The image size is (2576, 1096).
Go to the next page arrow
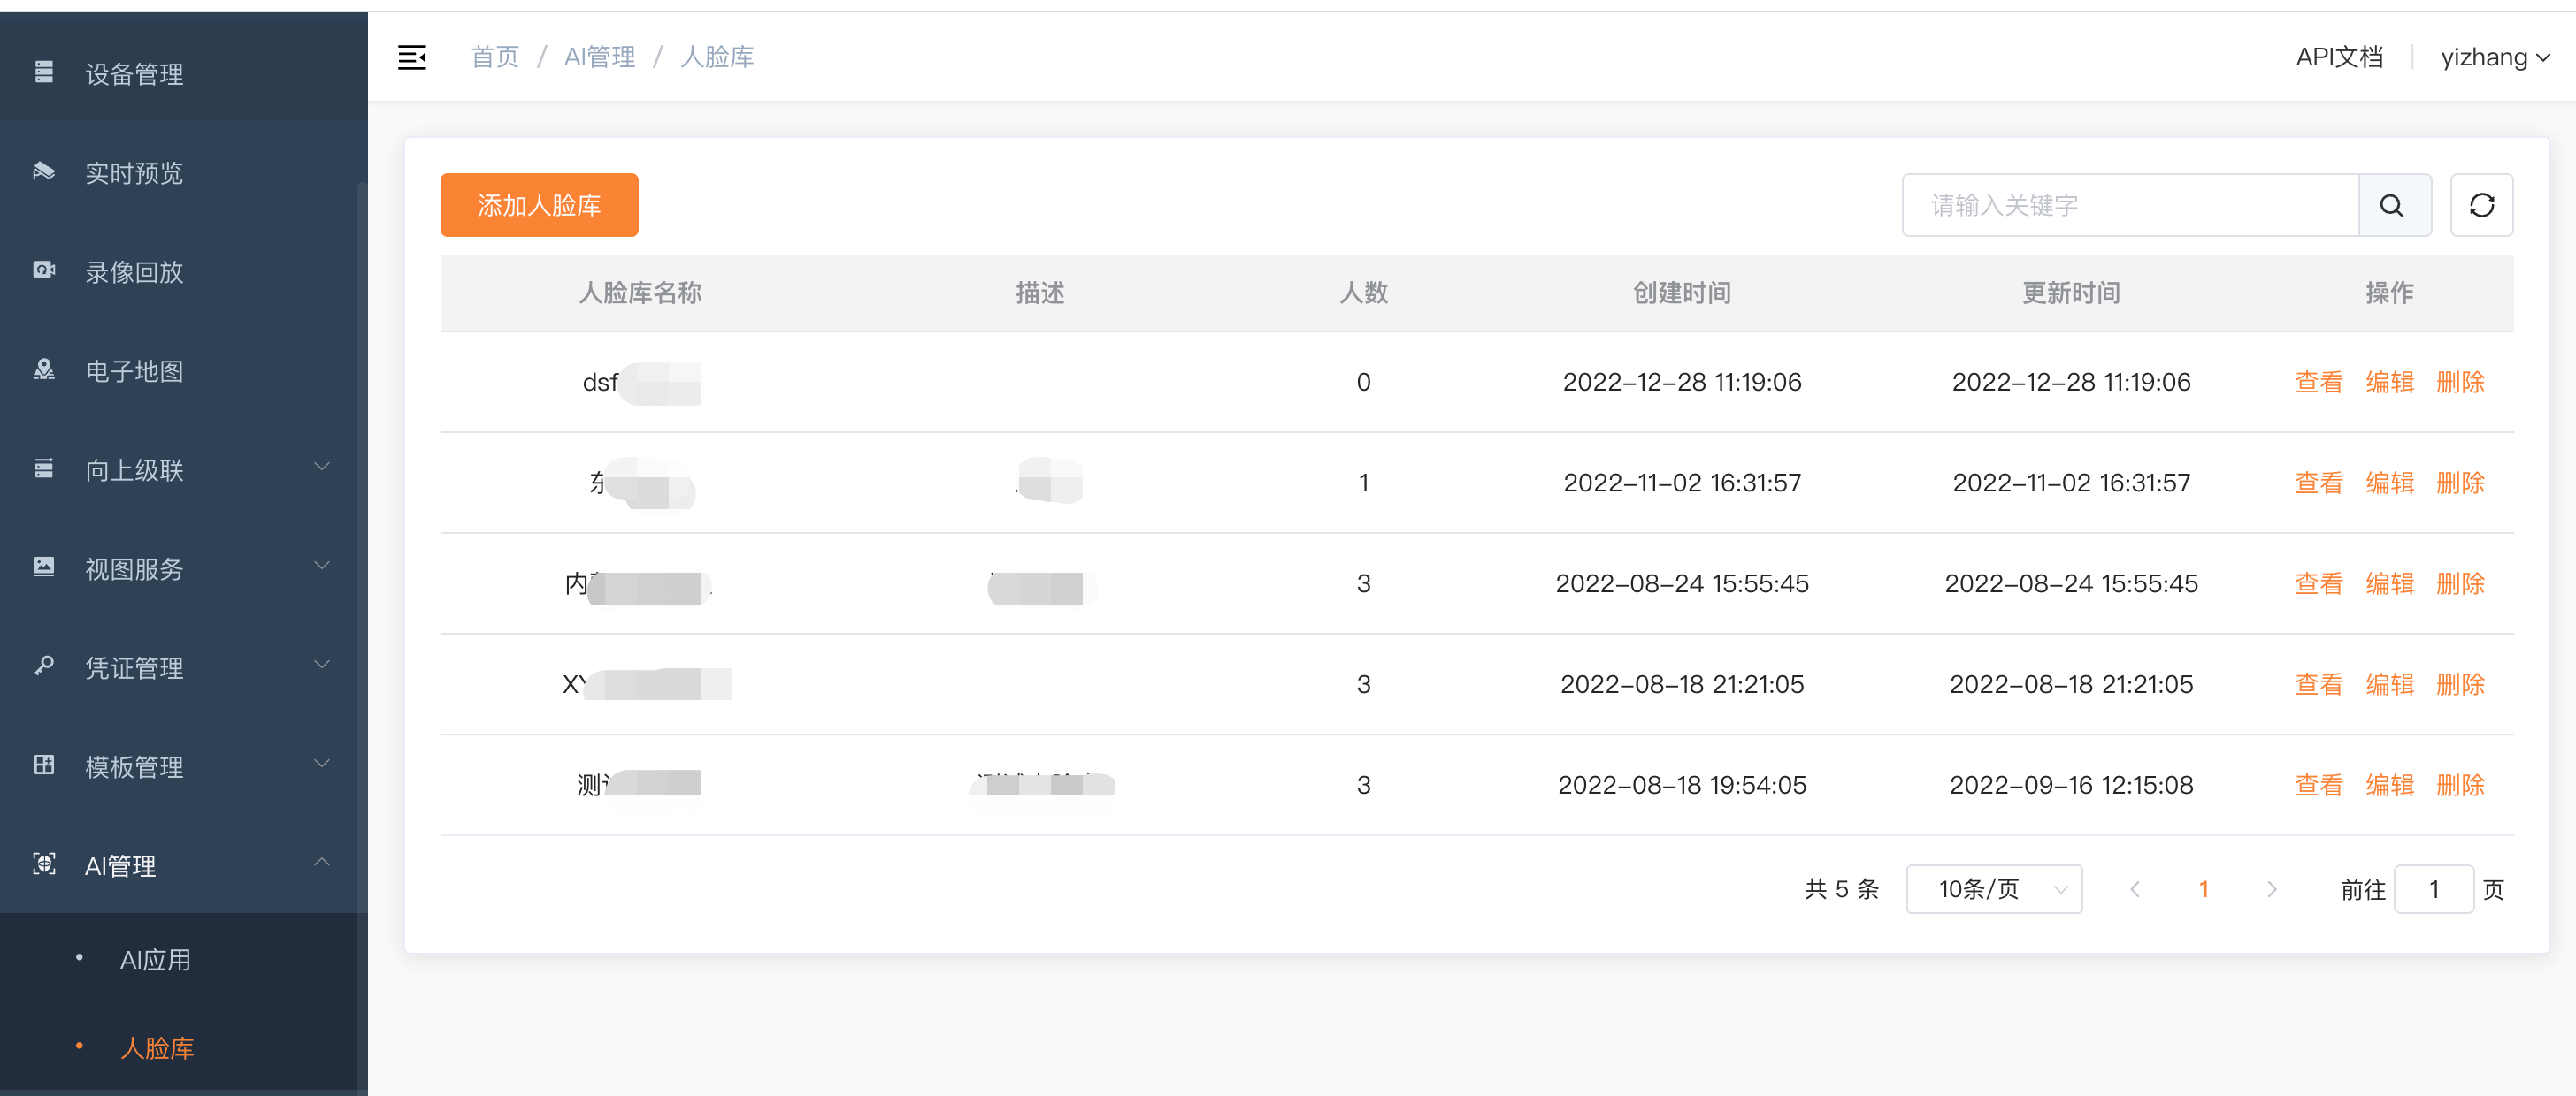[x=2271, y=889]
